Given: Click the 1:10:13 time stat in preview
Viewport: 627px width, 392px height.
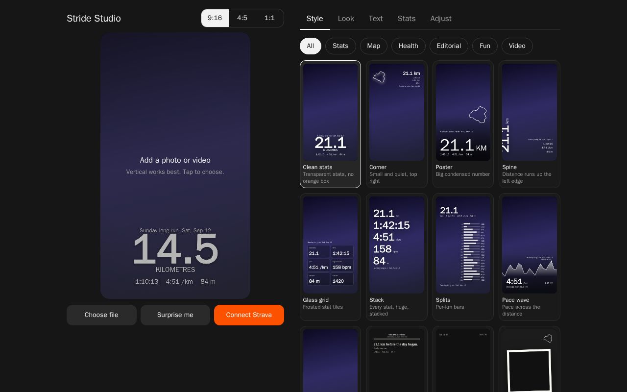Looking at the screenshot, I should tap(147, 282).
